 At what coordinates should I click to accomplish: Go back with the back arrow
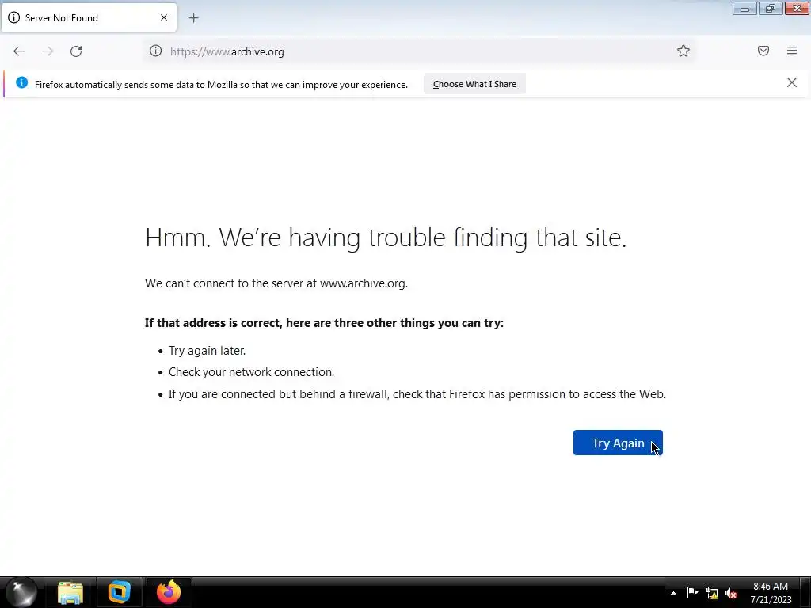19,51
